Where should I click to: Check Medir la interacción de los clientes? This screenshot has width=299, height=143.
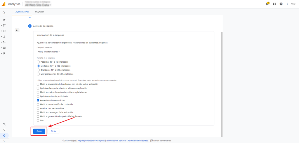click(x=38, y=84)
